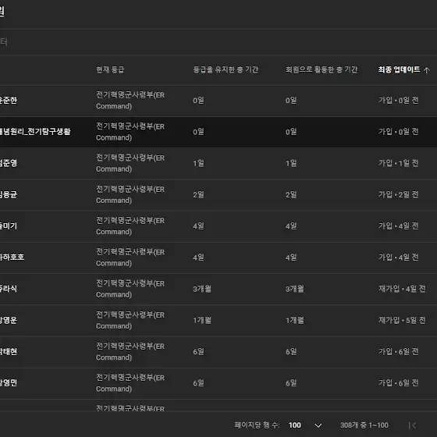Click 가입 · 1일 전 in the 준영 row
Image resolution: width=437 pixels, height=437 pixels.
(398, 163)
